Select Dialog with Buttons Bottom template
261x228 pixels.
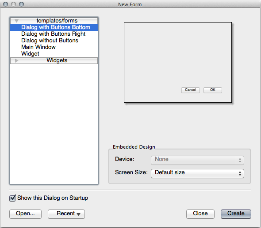click(54, 27)
